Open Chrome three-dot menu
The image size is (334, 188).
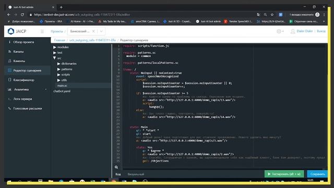pyautogui.click(x=324, y=15)
